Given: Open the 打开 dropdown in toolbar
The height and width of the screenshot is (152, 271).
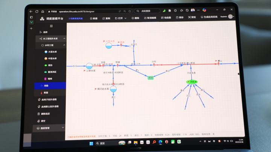Looking at the screenshot, I should [120, 18].
